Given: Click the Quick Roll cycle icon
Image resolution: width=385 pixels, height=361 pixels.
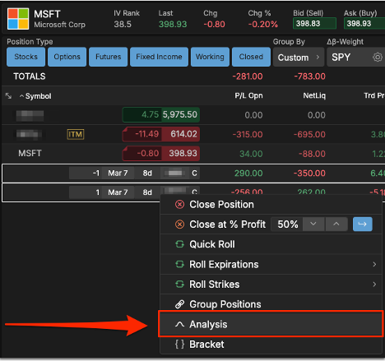Looking at the screenshot, I should pyautogui.click(x=179, y=244).
